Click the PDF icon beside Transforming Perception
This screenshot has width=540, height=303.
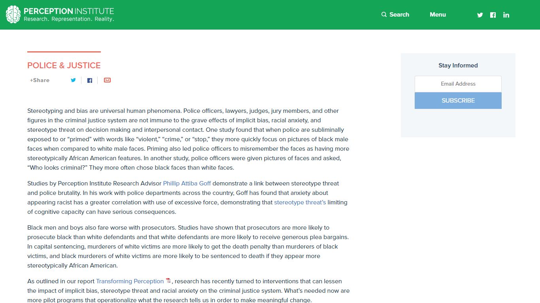[168, 281]
